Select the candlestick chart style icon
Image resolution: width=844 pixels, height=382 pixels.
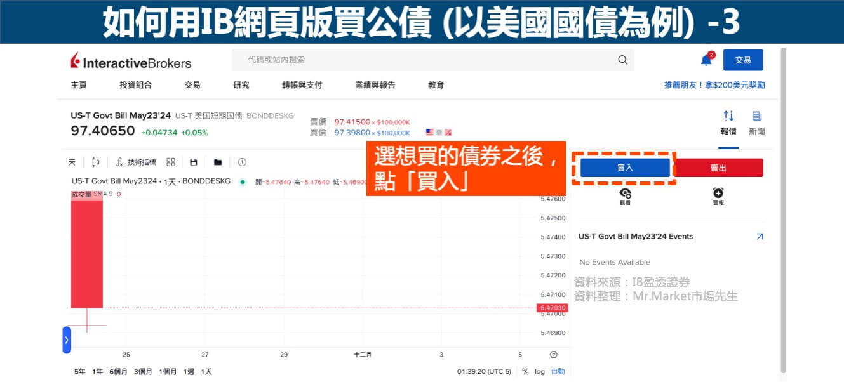96,162
